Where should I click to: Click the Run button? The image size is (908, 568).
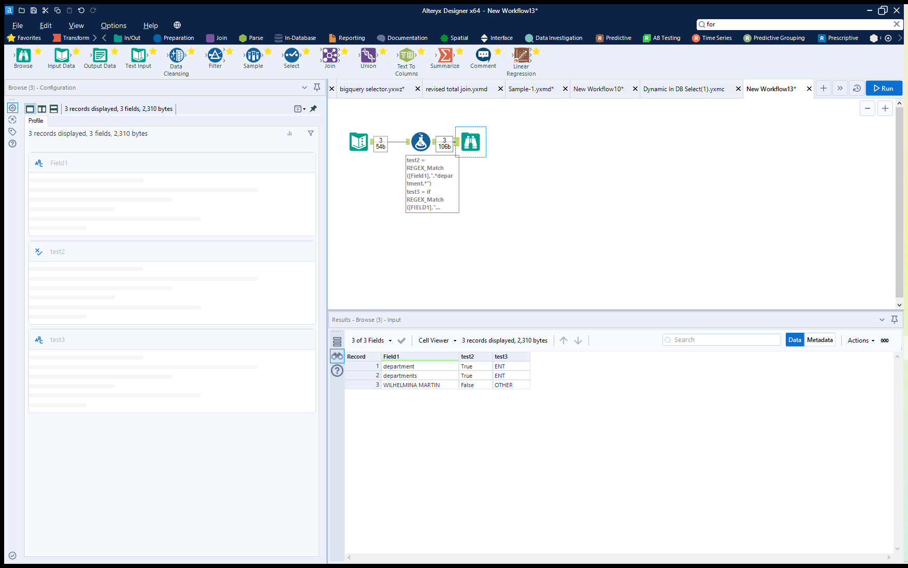[884, 88]
